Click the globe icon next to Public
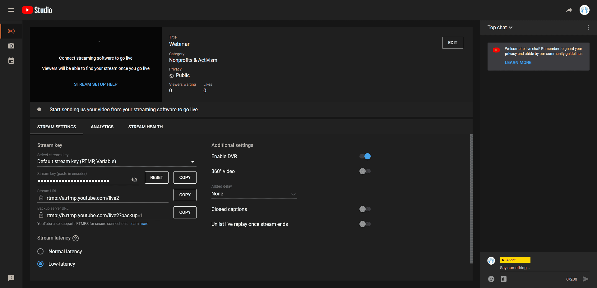 point(172,76)
